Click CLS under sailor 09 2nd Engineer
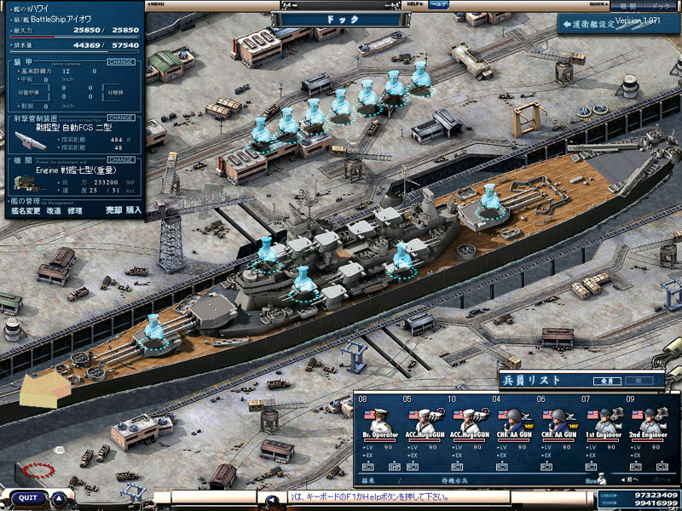The height and width of the screenshot is (511, 682). point(662,467)
